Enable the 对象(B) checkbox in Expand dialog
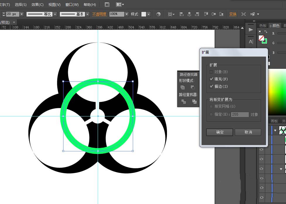 [x=211, y=72]
